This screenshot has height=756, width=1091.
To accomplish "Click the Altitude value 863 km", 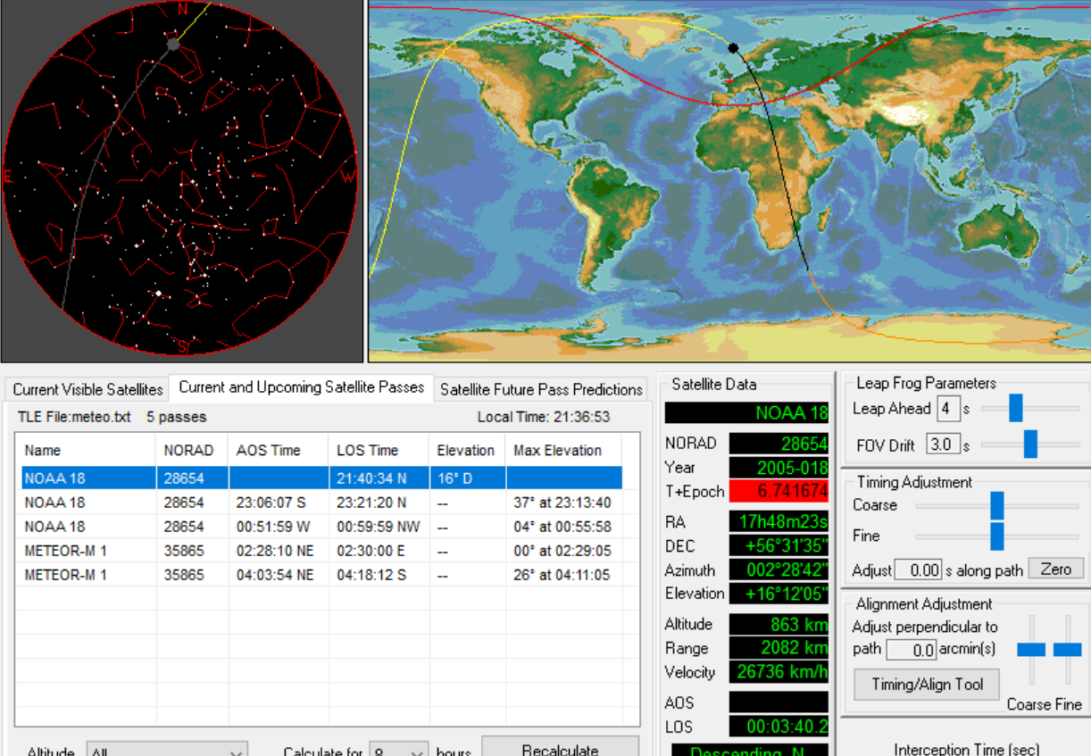I will 779,624.
